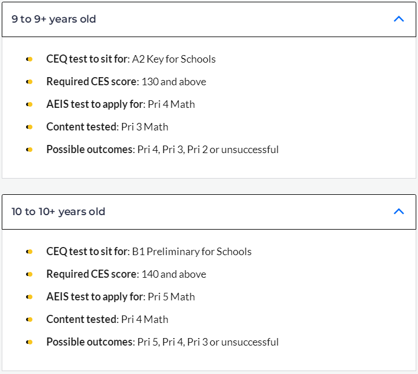Click yellow bullet beside 130 and above score
The height and width of the screenshot is (374, 418).
(30, 82)
